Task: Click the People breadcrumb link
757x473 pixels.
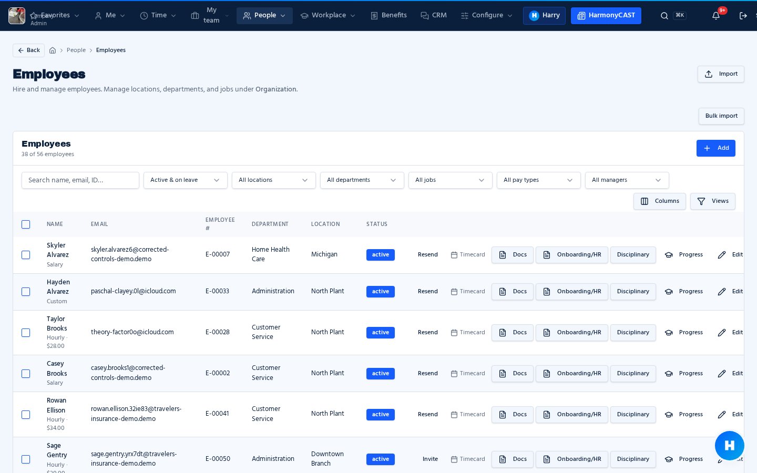Action: [x=76, y=50]
